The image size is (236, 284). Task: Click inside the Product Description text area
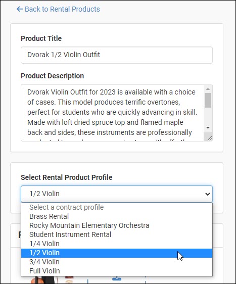(x=112, y=113)
